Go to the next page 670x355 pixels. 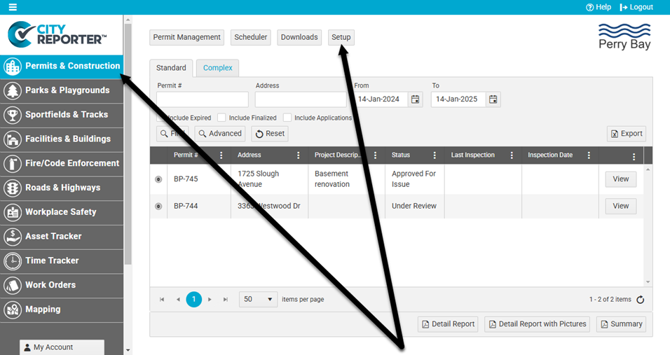[210, 300]
